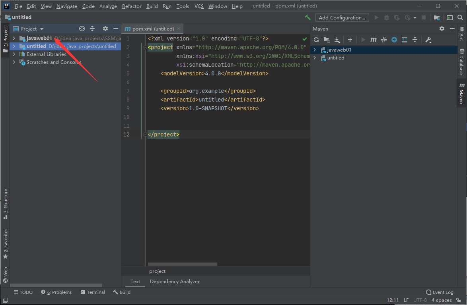Open Maven settings wrench icon
467x305 pixels.
428,40
